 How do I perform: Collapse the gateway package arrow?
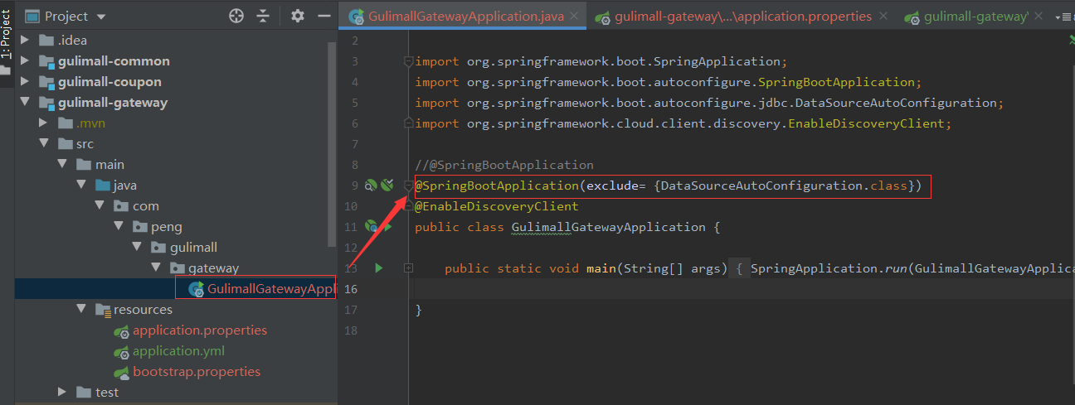(x=155, y=268)
